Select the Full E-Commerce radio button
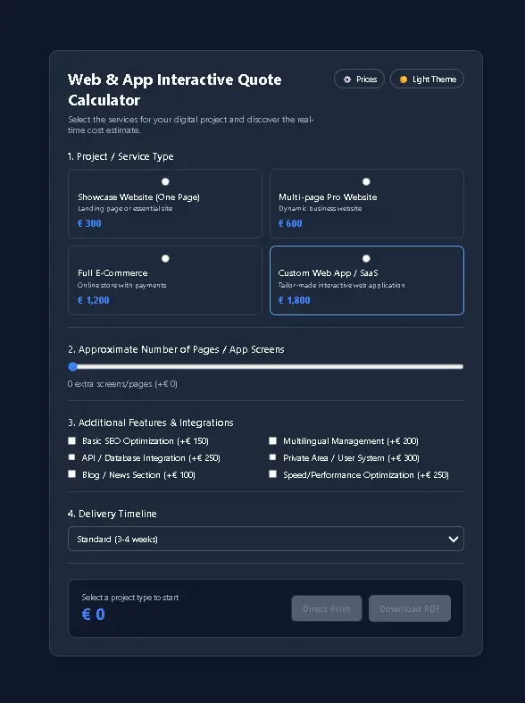Image resolution: width=525 pixels, height=703 pixels. pyautogui.click(x=165, y=259)
